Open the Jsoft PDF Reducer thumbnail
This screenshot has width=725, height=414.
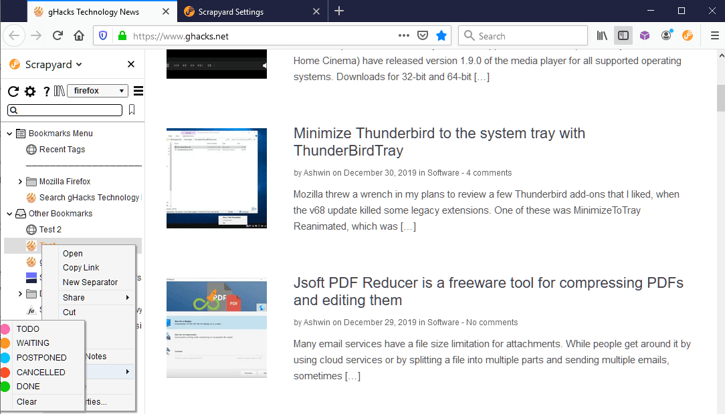(x=217, y=328)
